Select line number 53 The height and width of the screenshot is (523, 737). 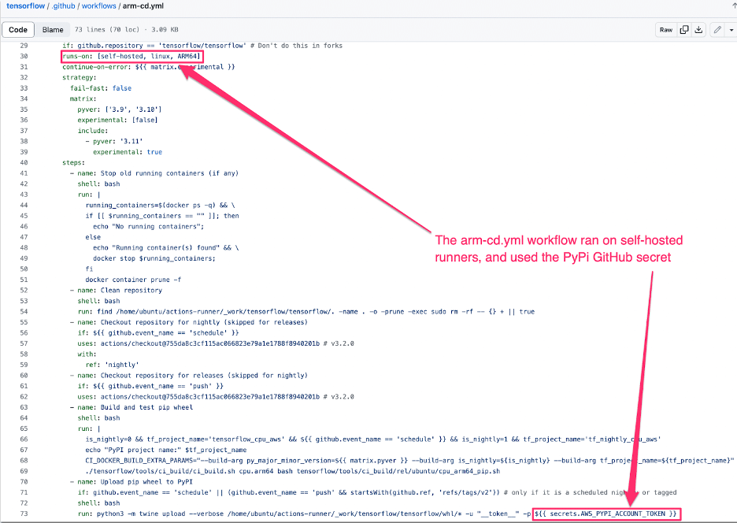pos(24,301)
